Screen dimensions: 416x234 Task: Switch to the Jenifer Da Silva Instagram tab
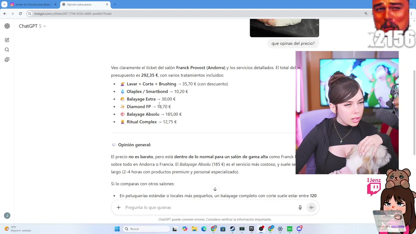pos(33,5)
